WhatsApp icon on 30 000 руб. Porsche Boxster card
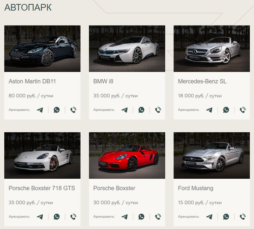254x229 pixels. (x=141, y=217)
